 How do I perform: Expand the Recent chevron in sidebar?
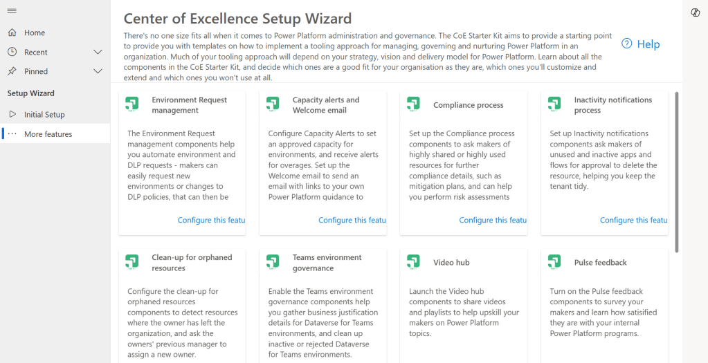pyautogui.click(x=98, y=52)
